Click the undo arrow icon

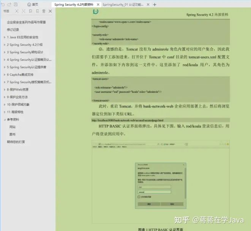3,4
